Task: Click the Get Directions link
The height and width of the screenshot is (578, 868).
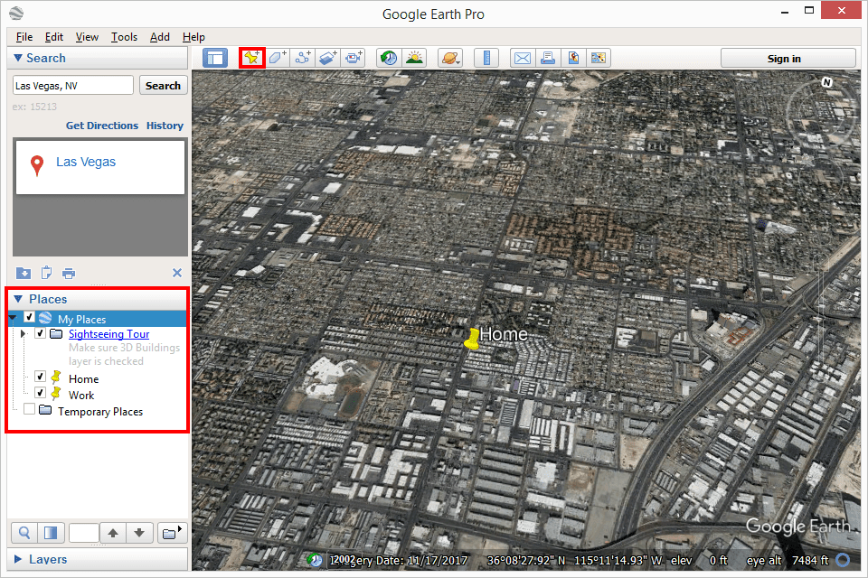Action: (x=102, y=126)
